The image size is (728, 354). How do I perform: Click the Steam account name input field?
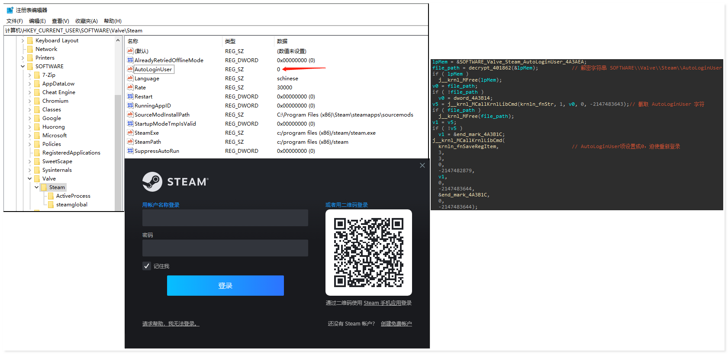point(225,218)
